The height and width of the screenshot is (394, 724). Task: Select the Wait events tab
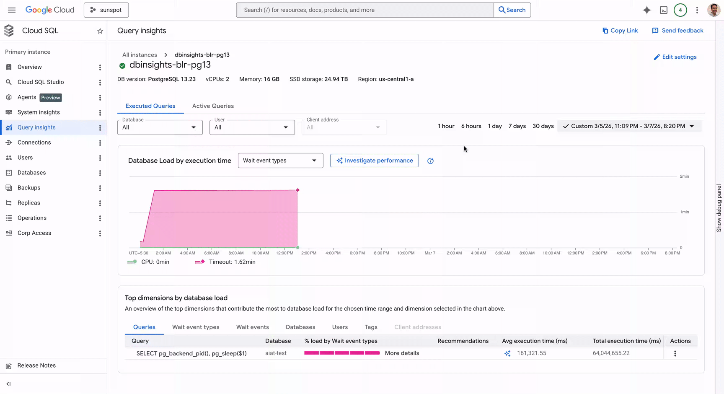pyautogui.click(x=253, y=327)
